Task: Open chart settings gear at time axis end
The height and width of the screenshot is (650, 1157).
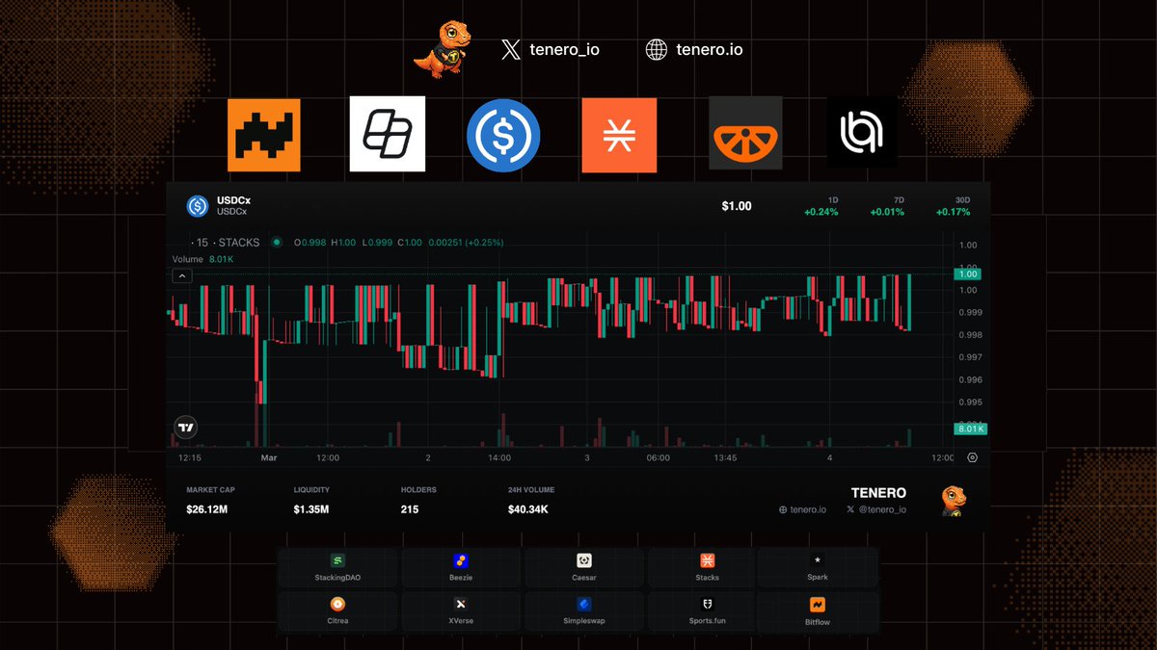Action: pos(972,458)
